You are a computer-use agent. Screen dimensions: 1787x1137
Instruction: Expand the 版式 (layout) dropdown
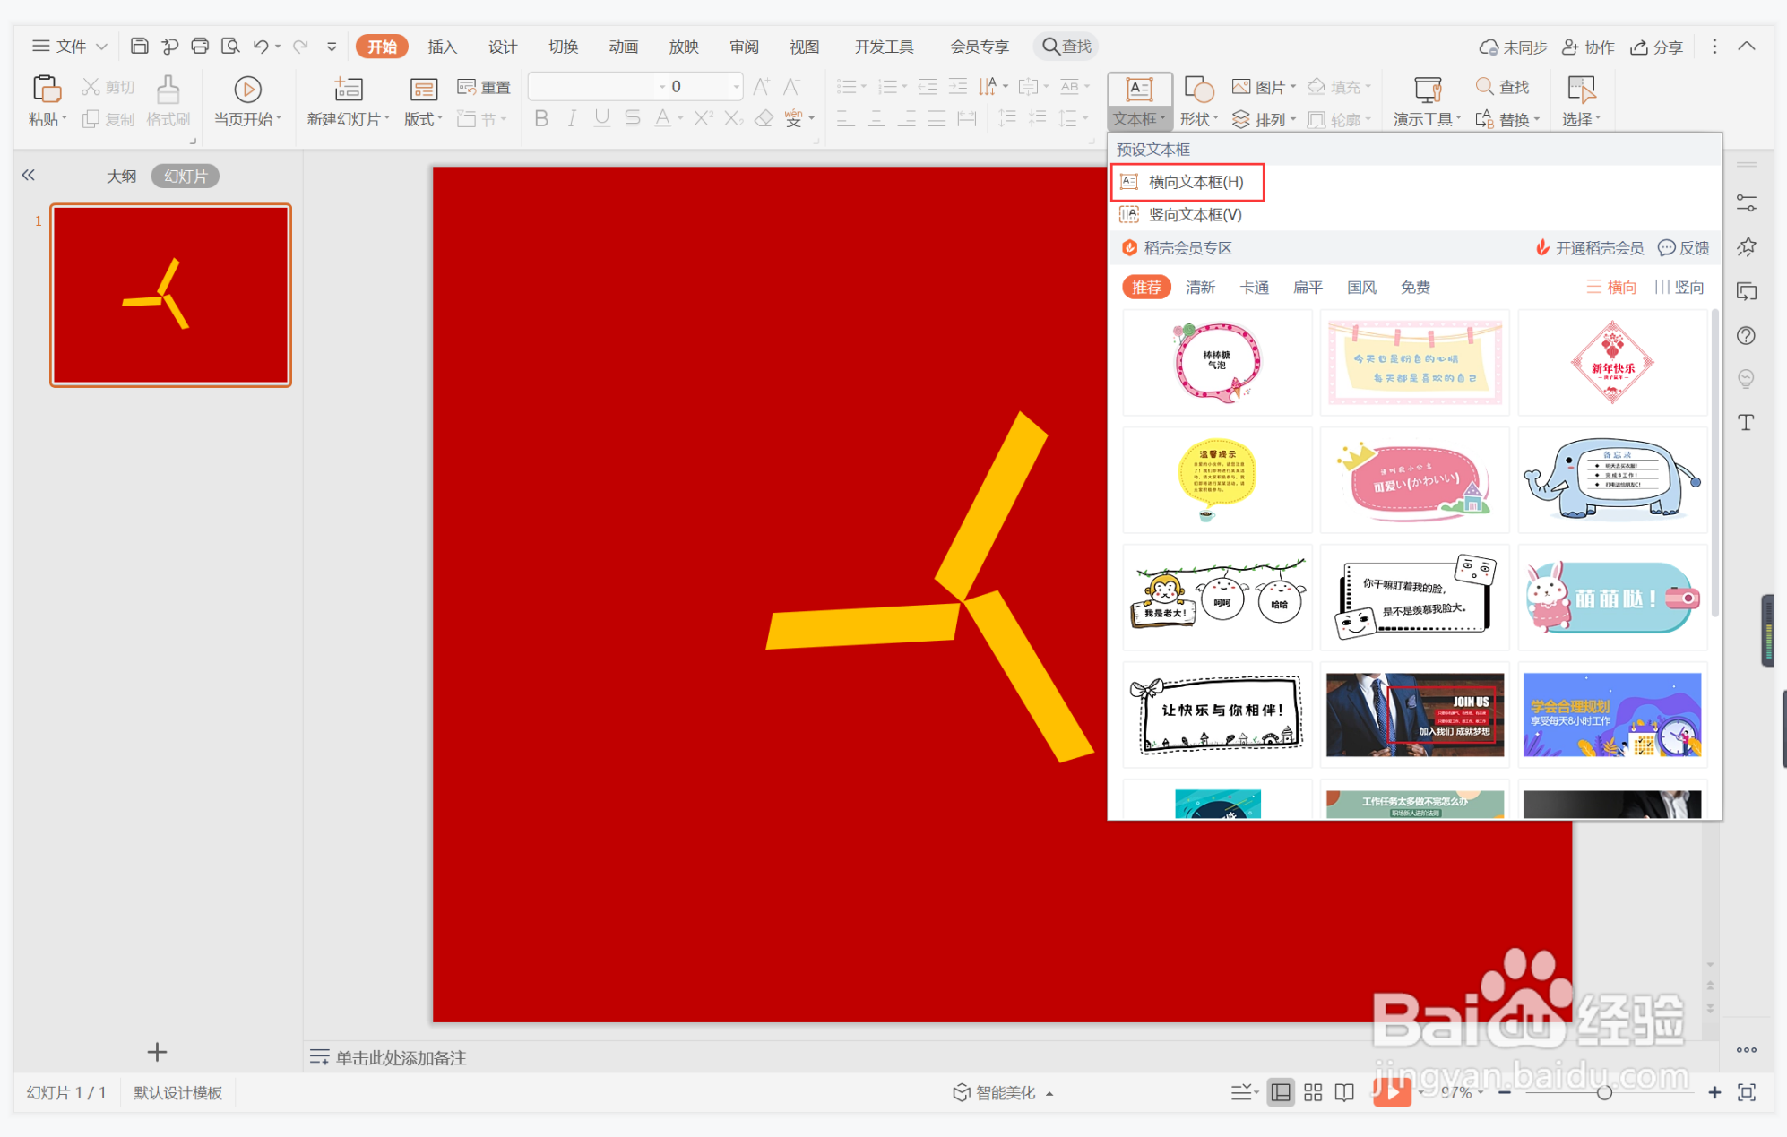coord(423,119)
